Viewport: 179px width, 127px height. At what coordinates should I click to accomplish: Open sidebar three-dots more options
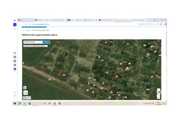point(15,99)
